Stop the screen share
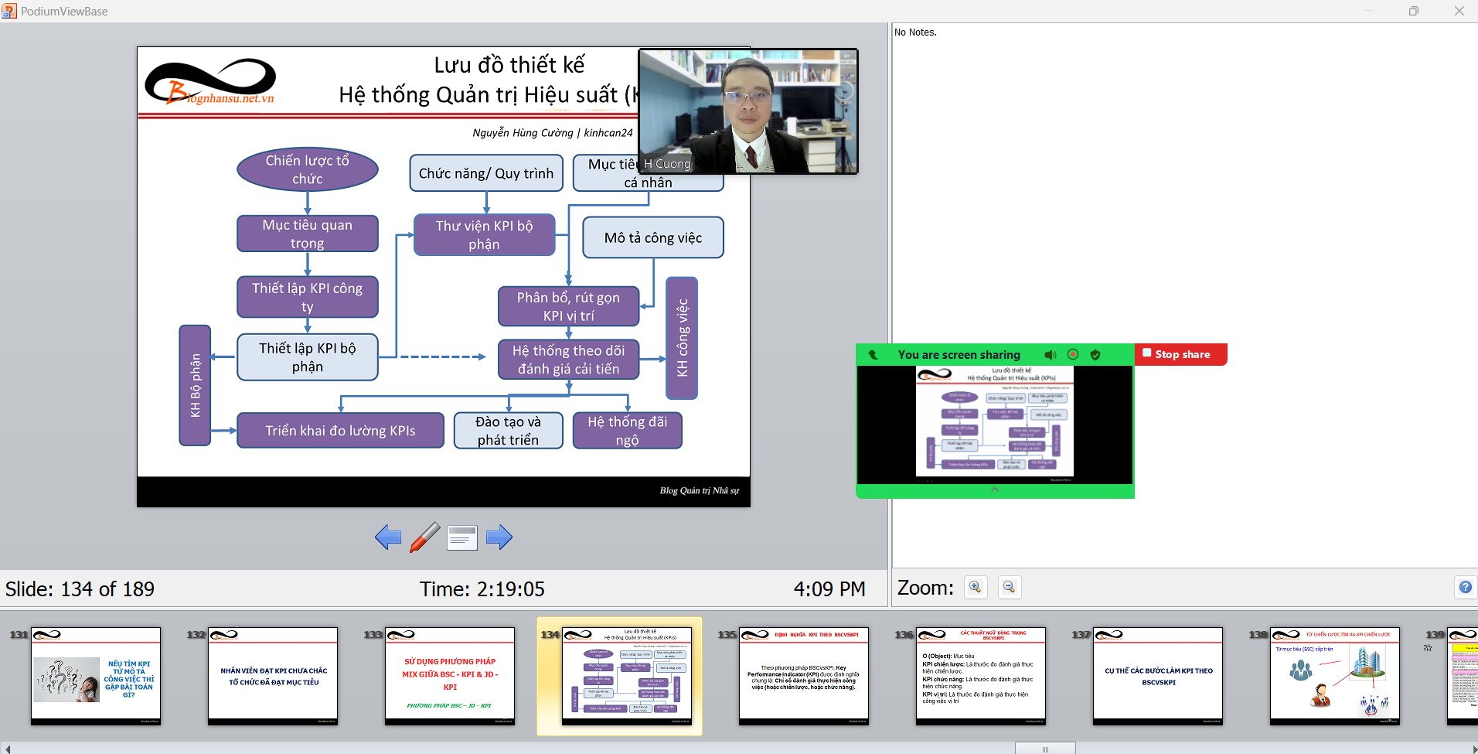The width and height of the screenshot is (1478, 754). pyautogui.click(x=1180, y=355)
